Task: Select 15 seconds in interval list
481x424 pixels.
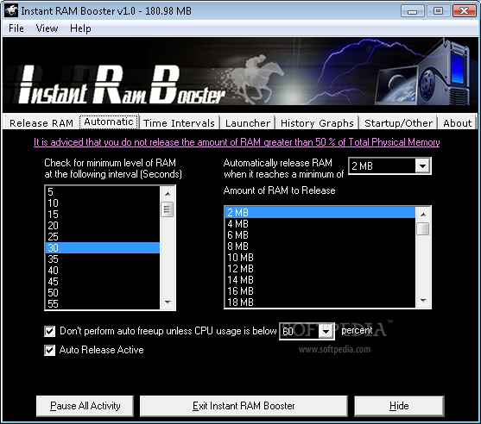Action: (103, 215)
